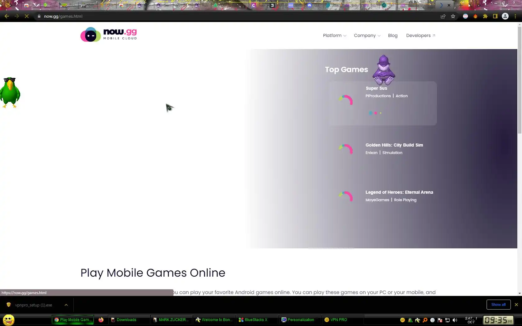This screenshot has height=326, width=522.
Task: Open the vpnpro_setup (1).exe download
Action: click(x=34, y=305)
